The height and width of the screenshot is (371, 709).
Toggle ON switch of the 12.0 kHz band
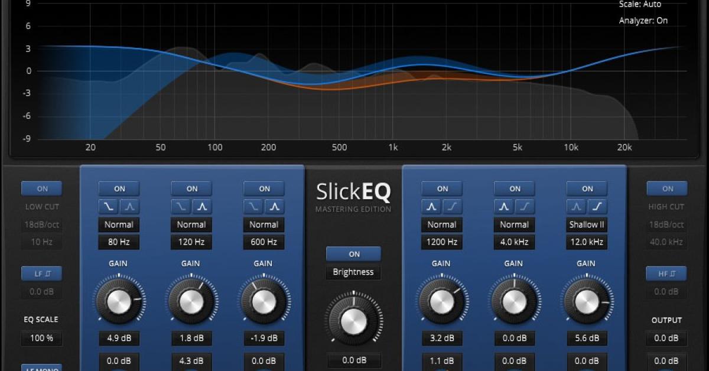(588, 189)
